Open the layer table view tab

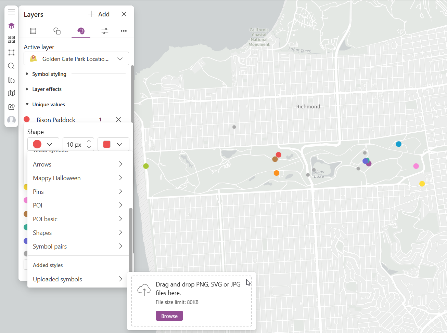(33, 31)
